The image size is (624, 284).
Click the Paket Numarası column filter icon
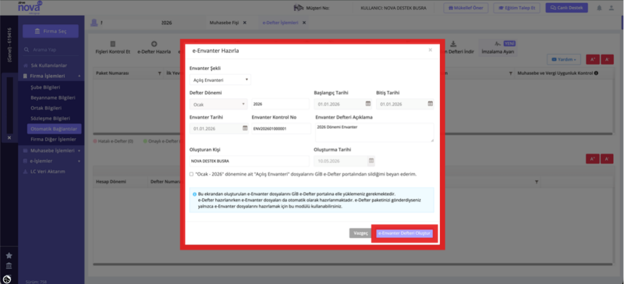click(160, 74)
